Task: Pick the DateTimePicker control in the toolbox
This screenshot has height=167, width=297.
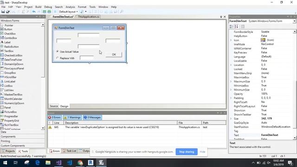Action: point(13,60)
